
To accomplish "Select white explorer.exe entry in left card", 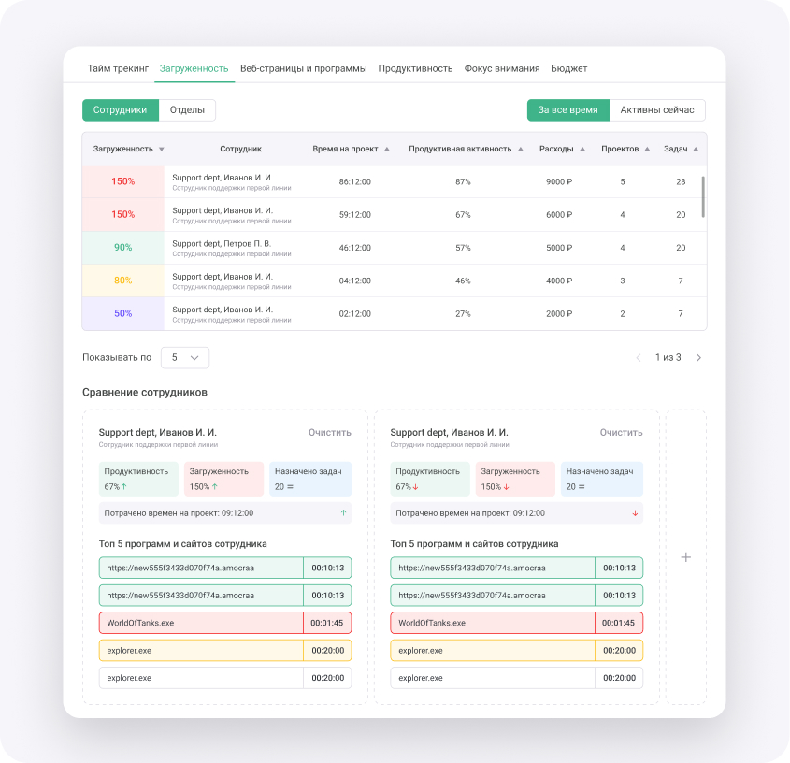I will 225,678.
